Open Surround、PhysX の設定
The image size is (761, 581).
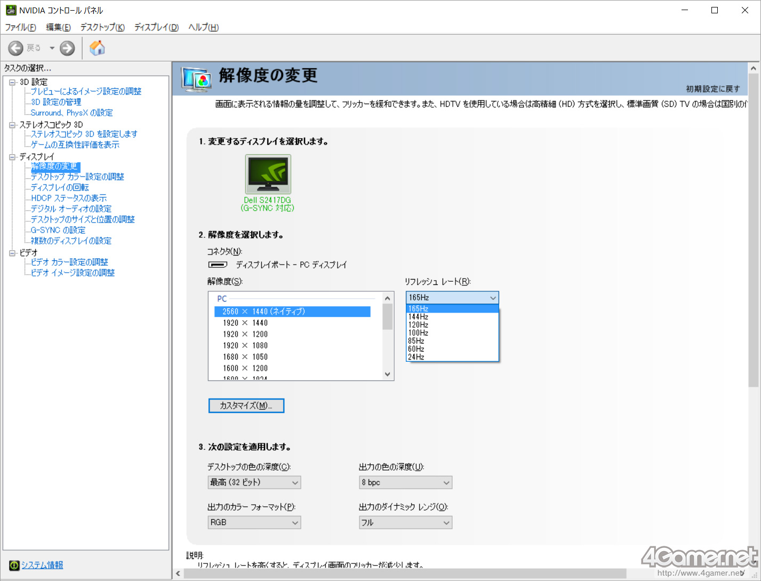point(71,113)
